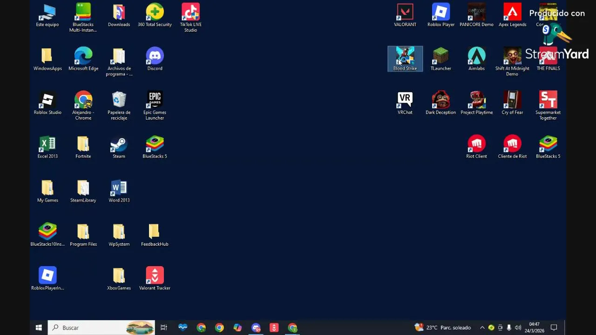The height and width of the screenshot is (335, 596).
Task: Select the My Games folder
Action: (x=47, y=191)
